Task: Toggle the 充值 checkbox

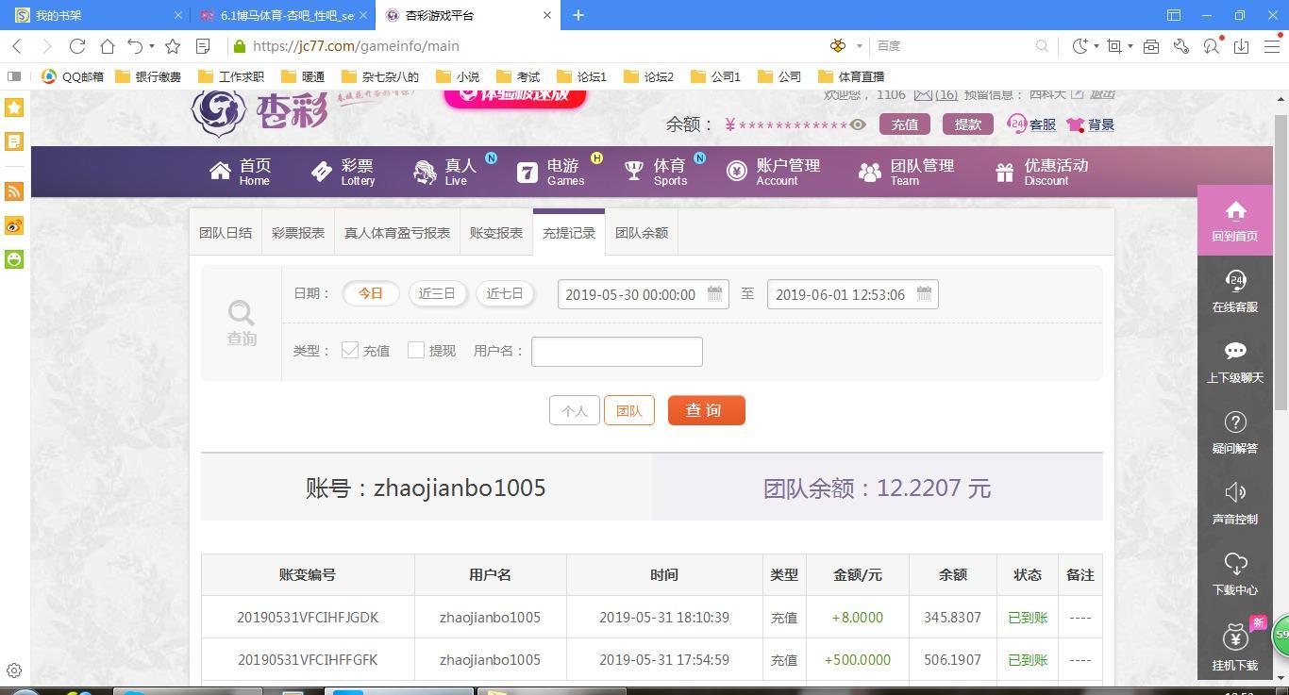Action: pyautogui.click(x=350, y=350)
